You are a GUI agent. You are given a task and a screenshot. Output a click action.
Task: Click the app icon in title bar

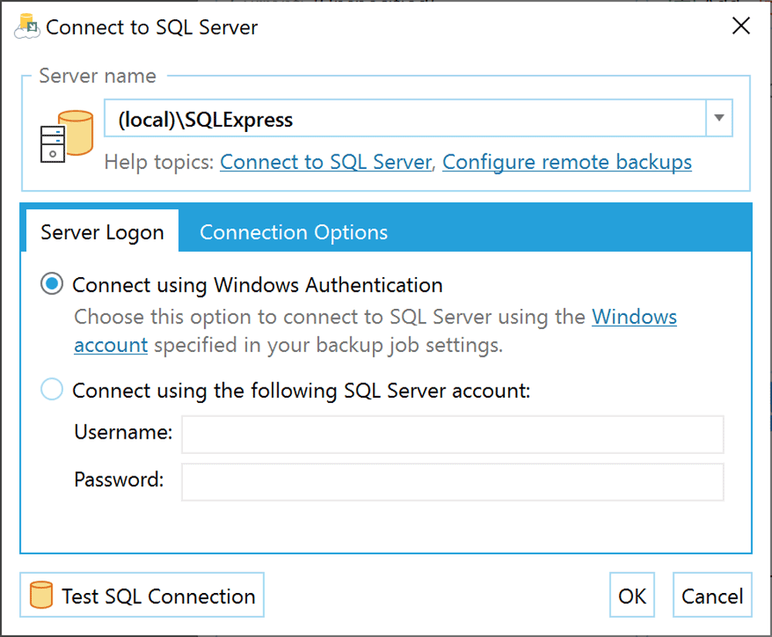pyautogui.click(x=27, y=26)
